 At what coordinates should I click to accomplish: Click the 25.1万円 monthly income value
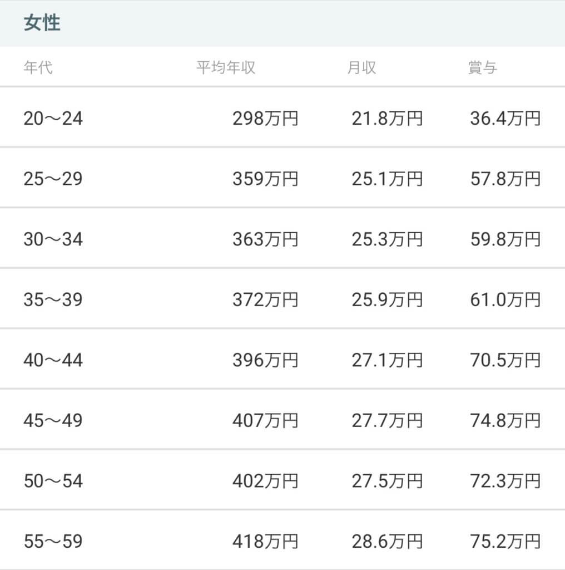click(x=387, y=179)
